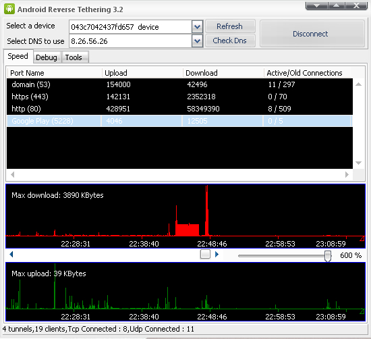The height and width of the screenshot is (339, 371).
Task: Open the Tools tab
Action: (74, 57)
